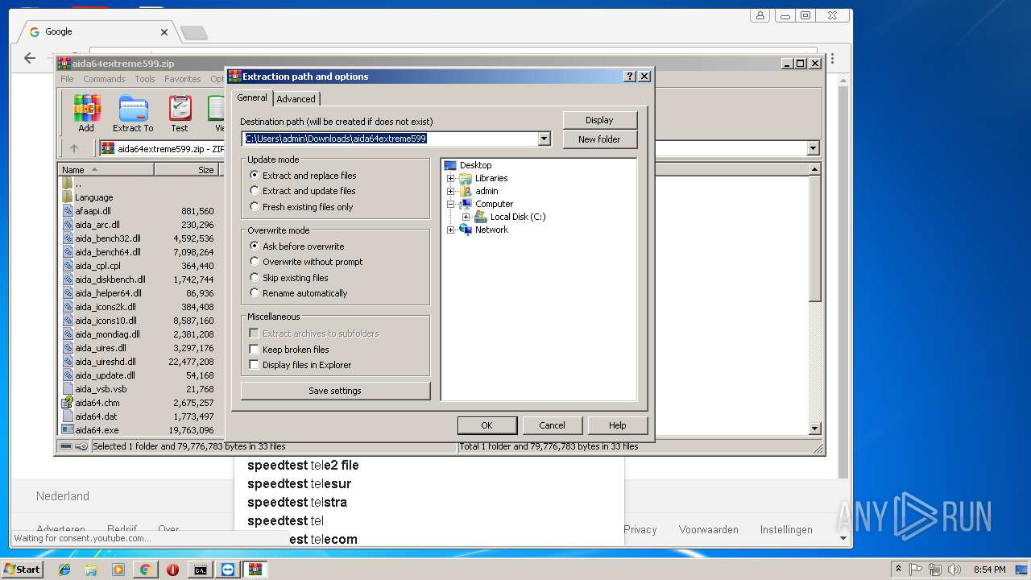Click the Action Center flag tray icon
The image size is (1031, 580).
[x=917, y=570]
